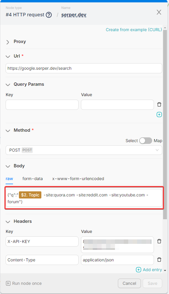Collapse the Query Params section

(8, 85)
